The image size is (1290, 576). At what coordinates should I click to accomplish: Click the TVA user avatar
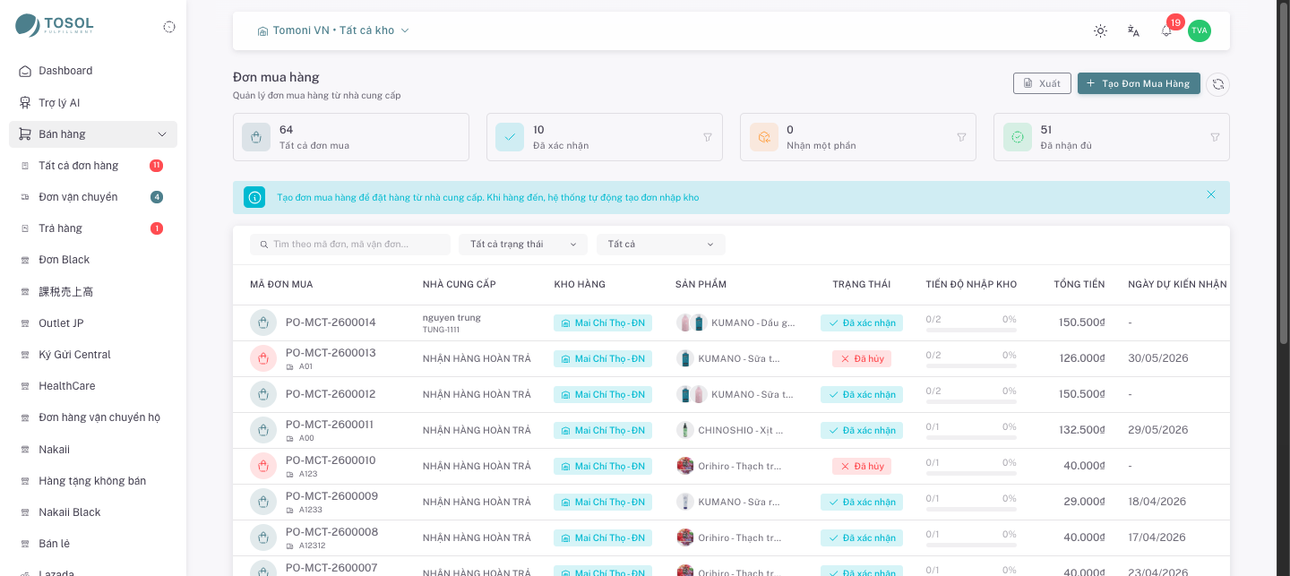(x=1200, y=30)
